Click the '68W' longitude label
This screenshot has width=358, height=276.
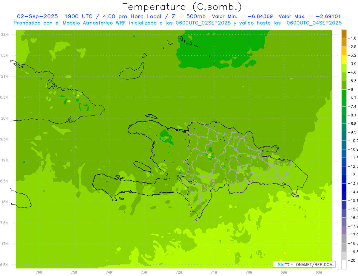319,272
